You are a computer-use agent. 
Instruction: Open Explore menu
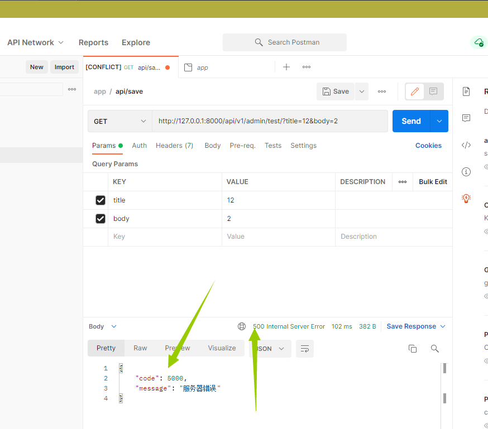click(136, 42)
